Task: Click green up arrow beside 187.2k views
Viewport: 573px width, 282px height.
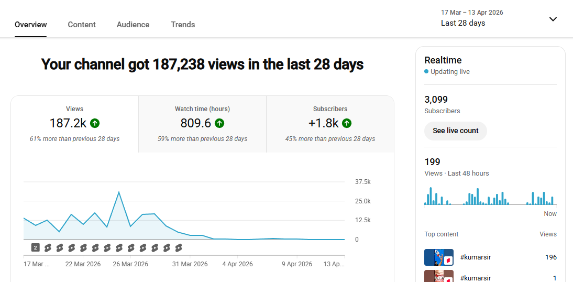Action: pos(95,123)
